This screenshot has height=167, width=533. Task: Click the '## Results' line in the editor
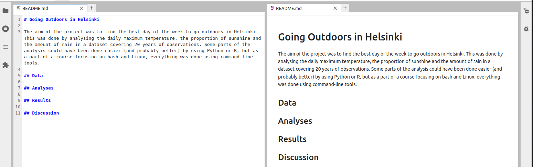click(x=38, y=100)
